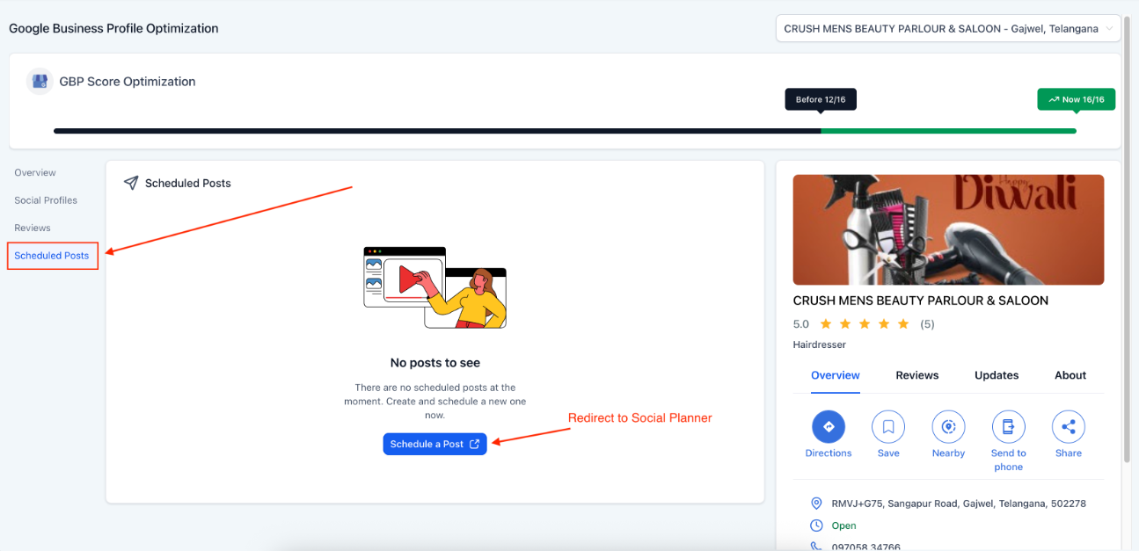The width and height of the screenshot is (1139, 551).
Task: Click the Diwali cover photo thumbnail
Action: click(948, 229)
